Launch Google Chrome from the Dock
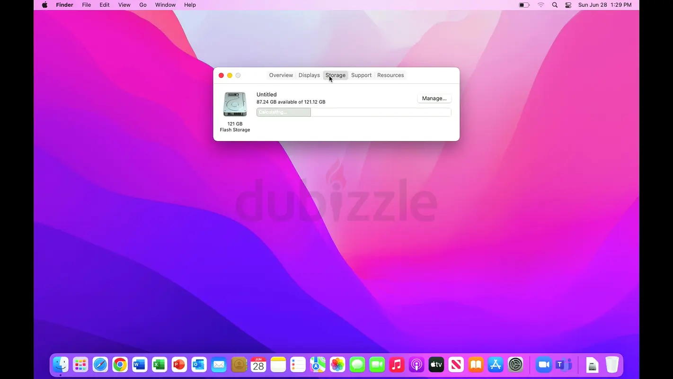Screen dimensions: 673x379 tap(120, 364)
